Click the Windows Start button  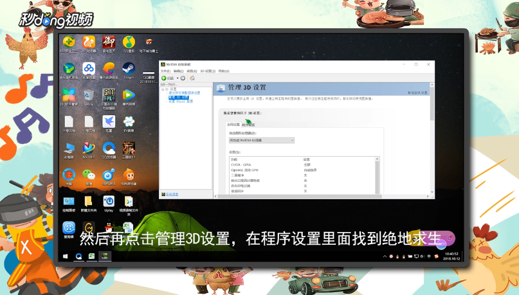pos(66,256)
